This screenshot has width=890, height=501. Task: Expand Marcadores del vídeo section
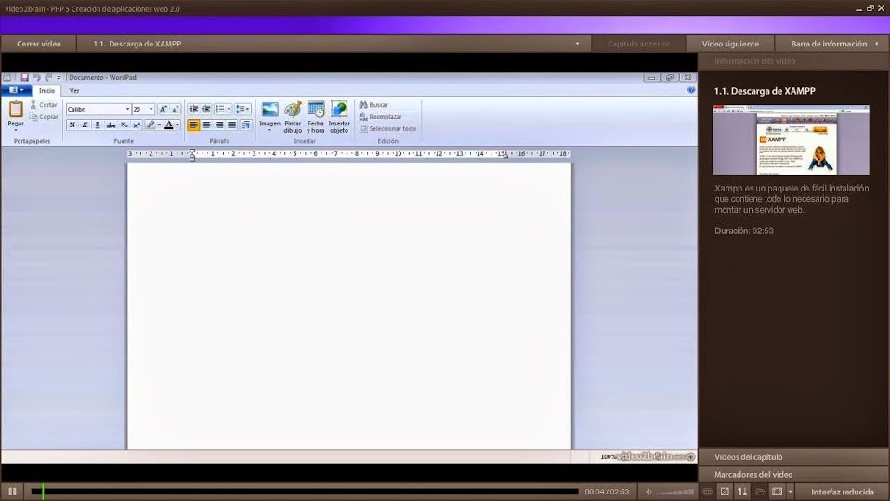(793, 475)
